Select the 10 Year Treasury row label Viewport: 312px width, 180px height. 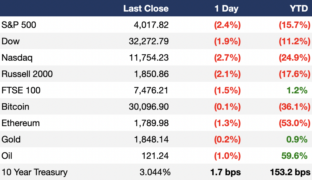coord(34,172)
